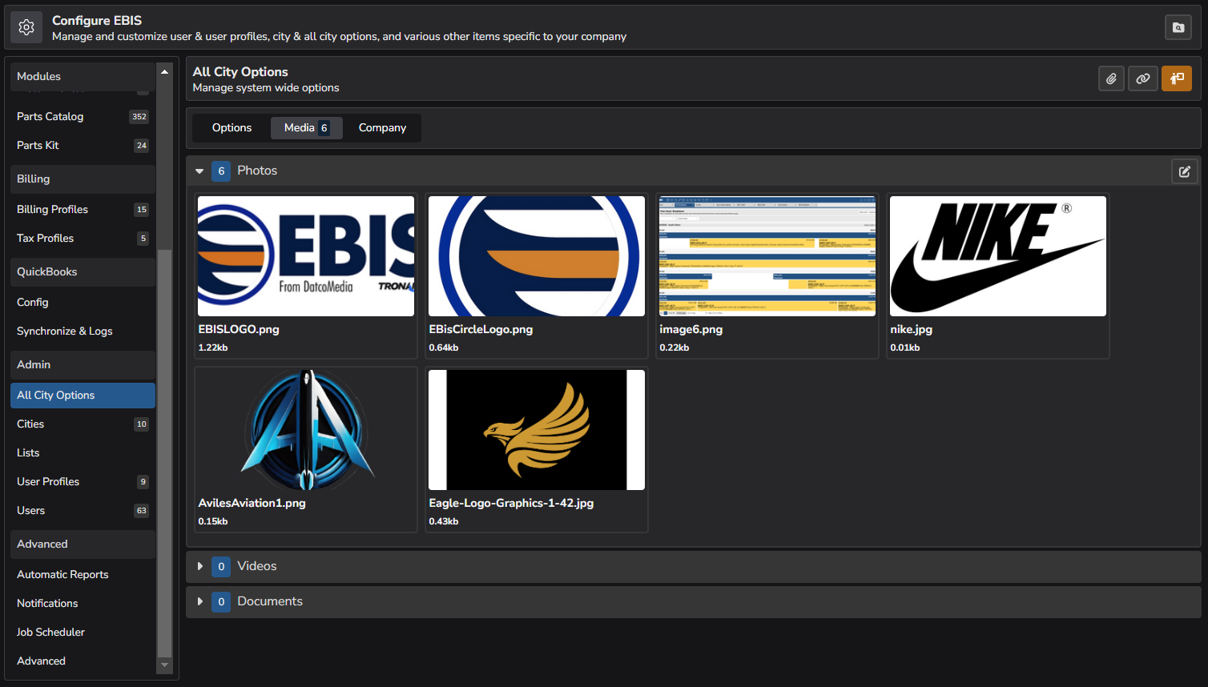Select the Tax Profiles entry
This screenshot has height=687, width=1208.
point(45,238)
